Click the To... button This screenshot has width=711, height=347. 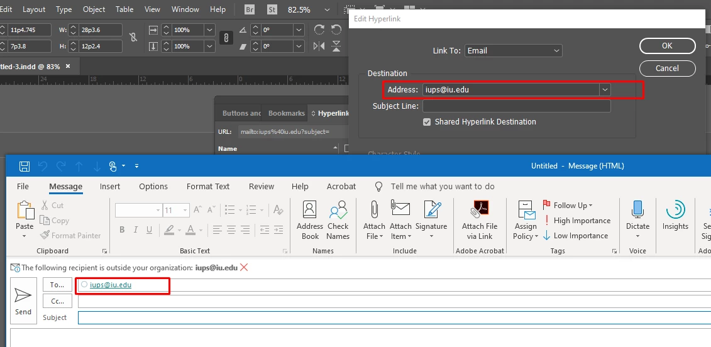(x=58, y=285)
